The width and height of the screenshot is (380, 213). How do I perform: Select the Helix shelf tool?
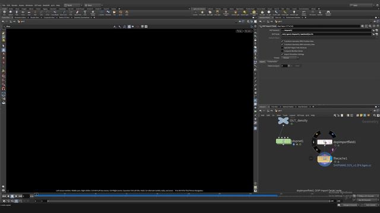tap(126, 12)
